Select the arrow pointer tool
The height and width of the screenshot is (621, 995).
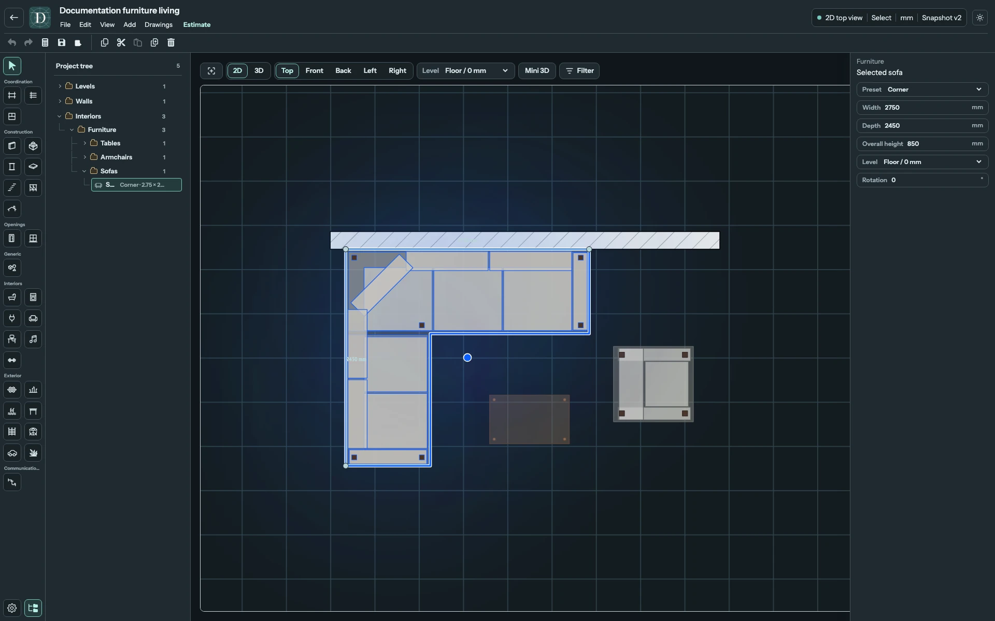pos(12,66)
